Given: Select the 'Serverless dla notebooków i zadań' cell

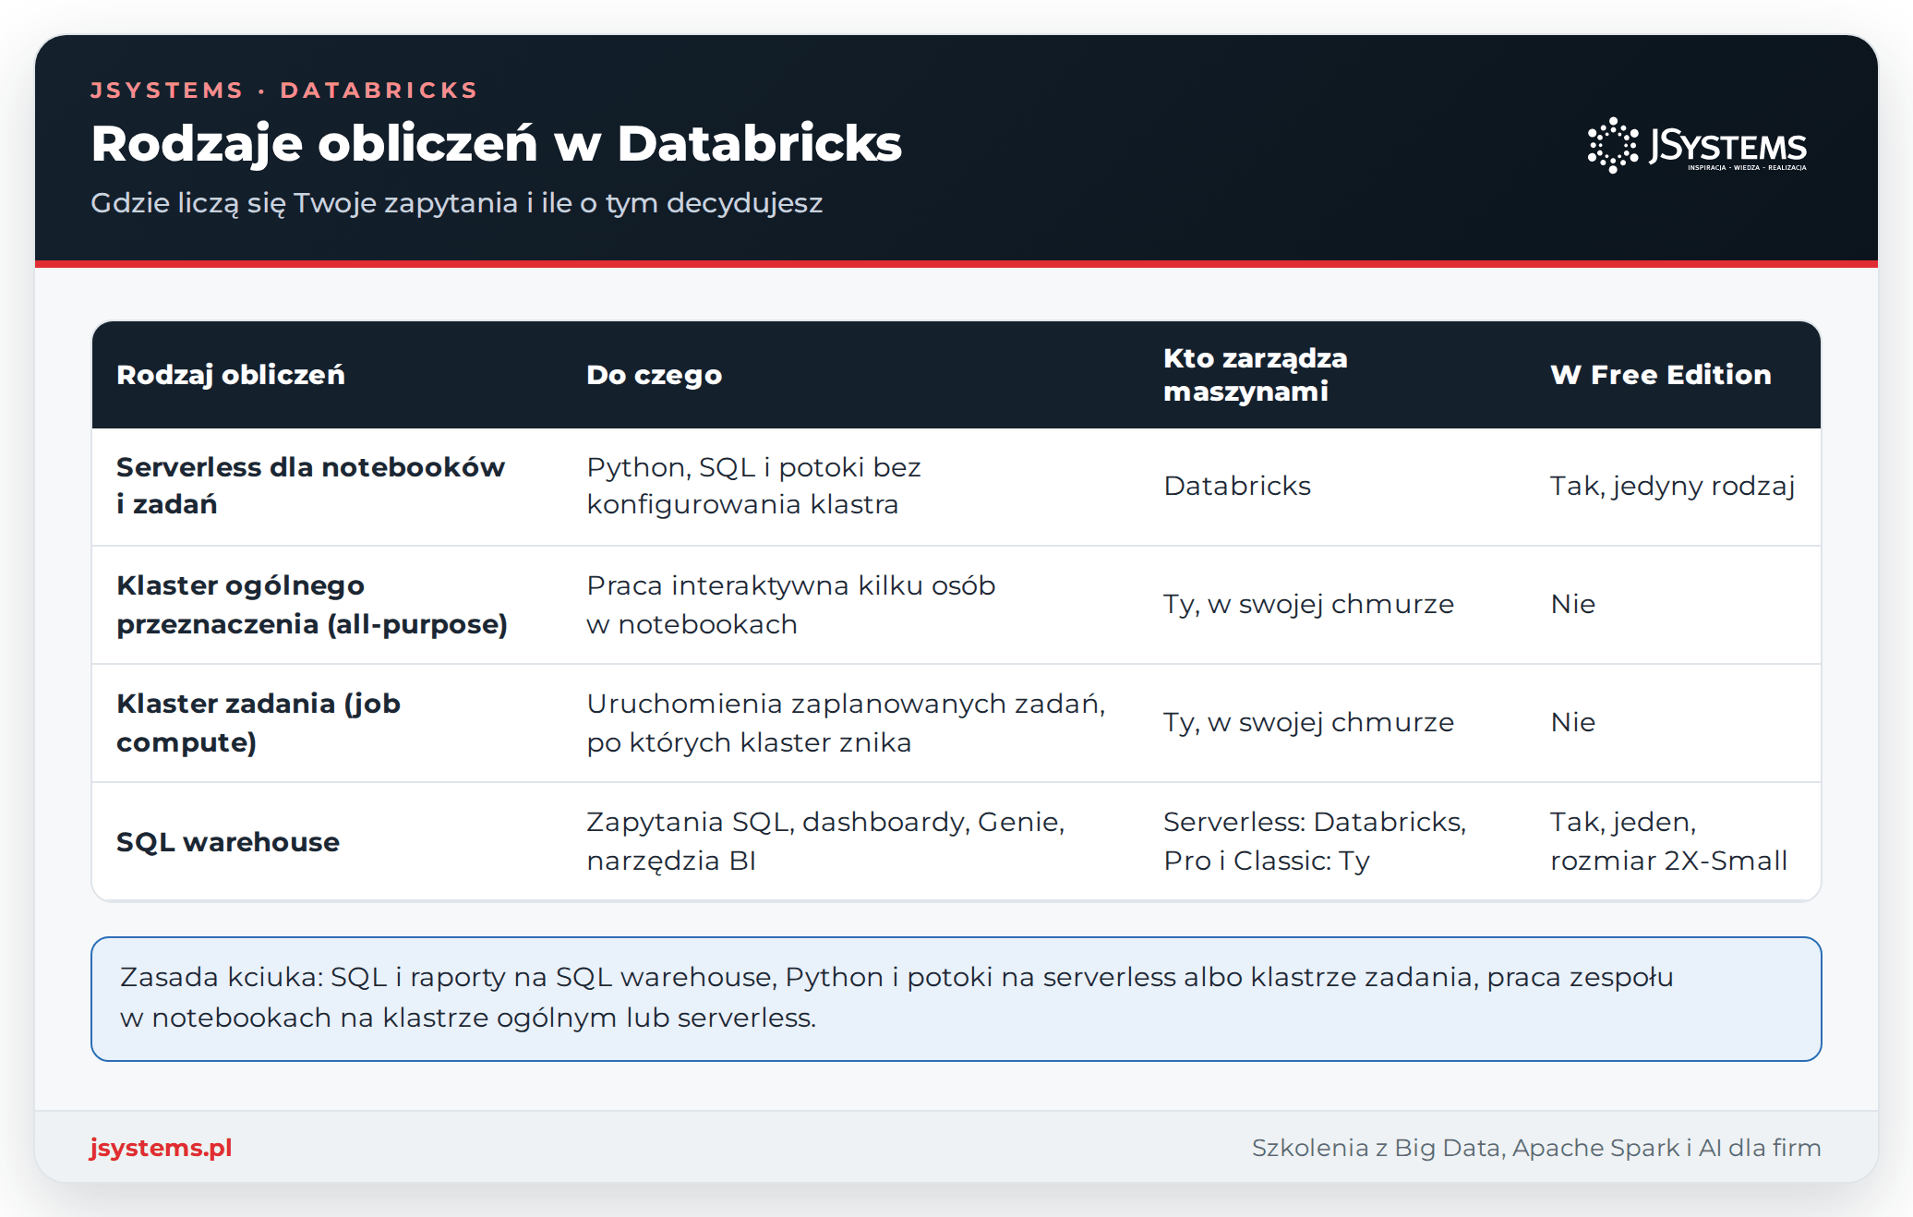Looking at the screenshot, I should pos(310,486).
